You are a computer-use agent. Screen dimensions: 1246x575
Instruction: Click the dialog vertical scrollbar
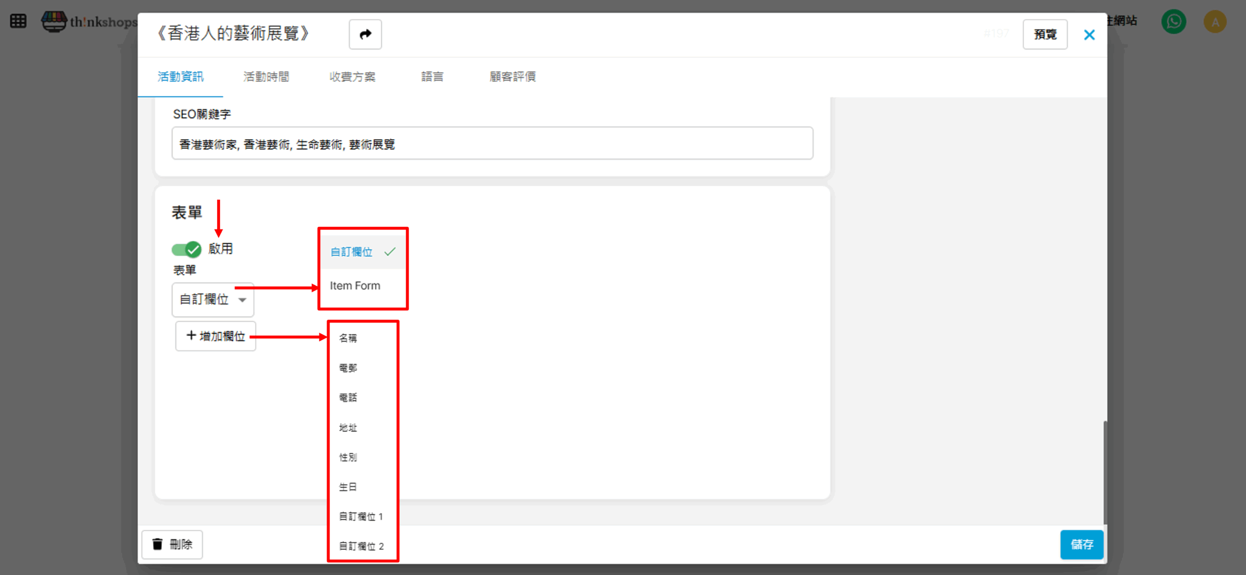pyautogui.click(x=1104, y=471)
